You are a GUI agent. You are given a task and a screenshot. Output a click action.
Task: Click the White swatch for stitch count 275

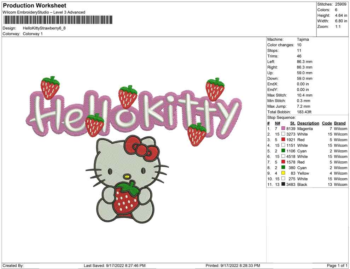pos(283,179)
